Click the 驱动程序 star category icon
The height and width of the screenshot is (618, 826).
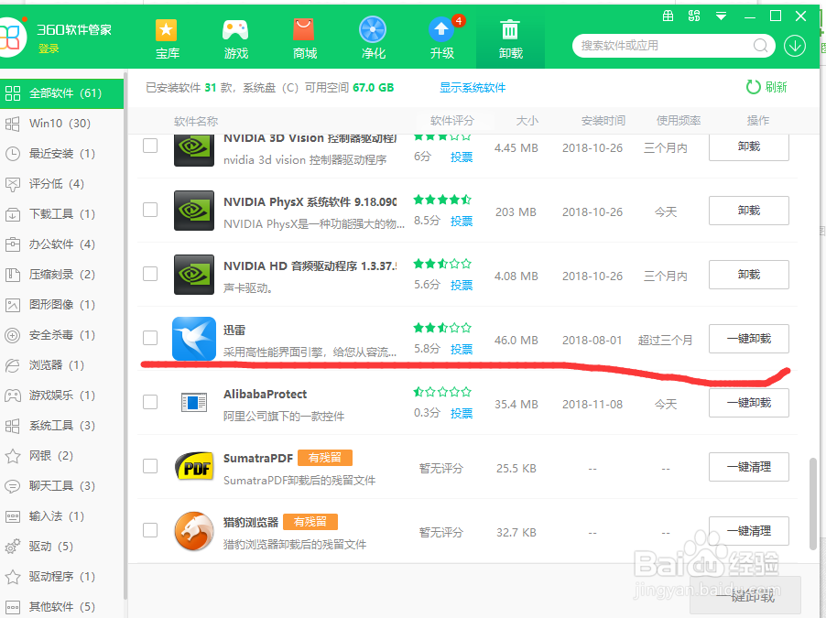pos(13,577)
